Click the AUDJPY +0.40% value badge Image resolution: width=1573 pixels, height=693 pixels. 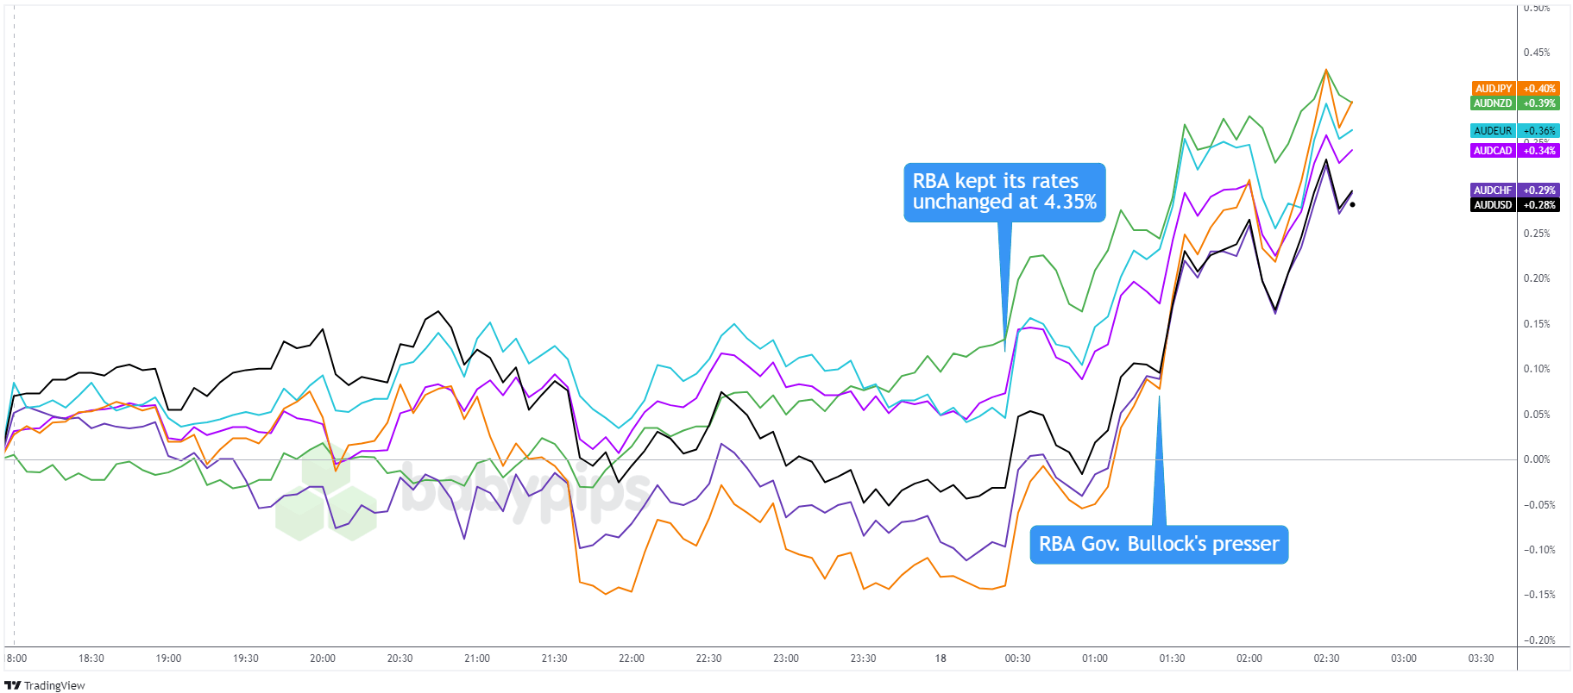[x=1539, y=89]
